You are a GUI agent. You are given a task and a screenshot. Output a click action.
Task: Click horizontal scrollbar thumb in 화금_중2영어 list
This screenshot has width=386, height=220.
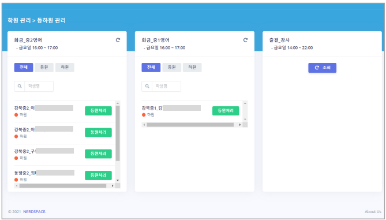pyautogui.click(x=63, y=185)
